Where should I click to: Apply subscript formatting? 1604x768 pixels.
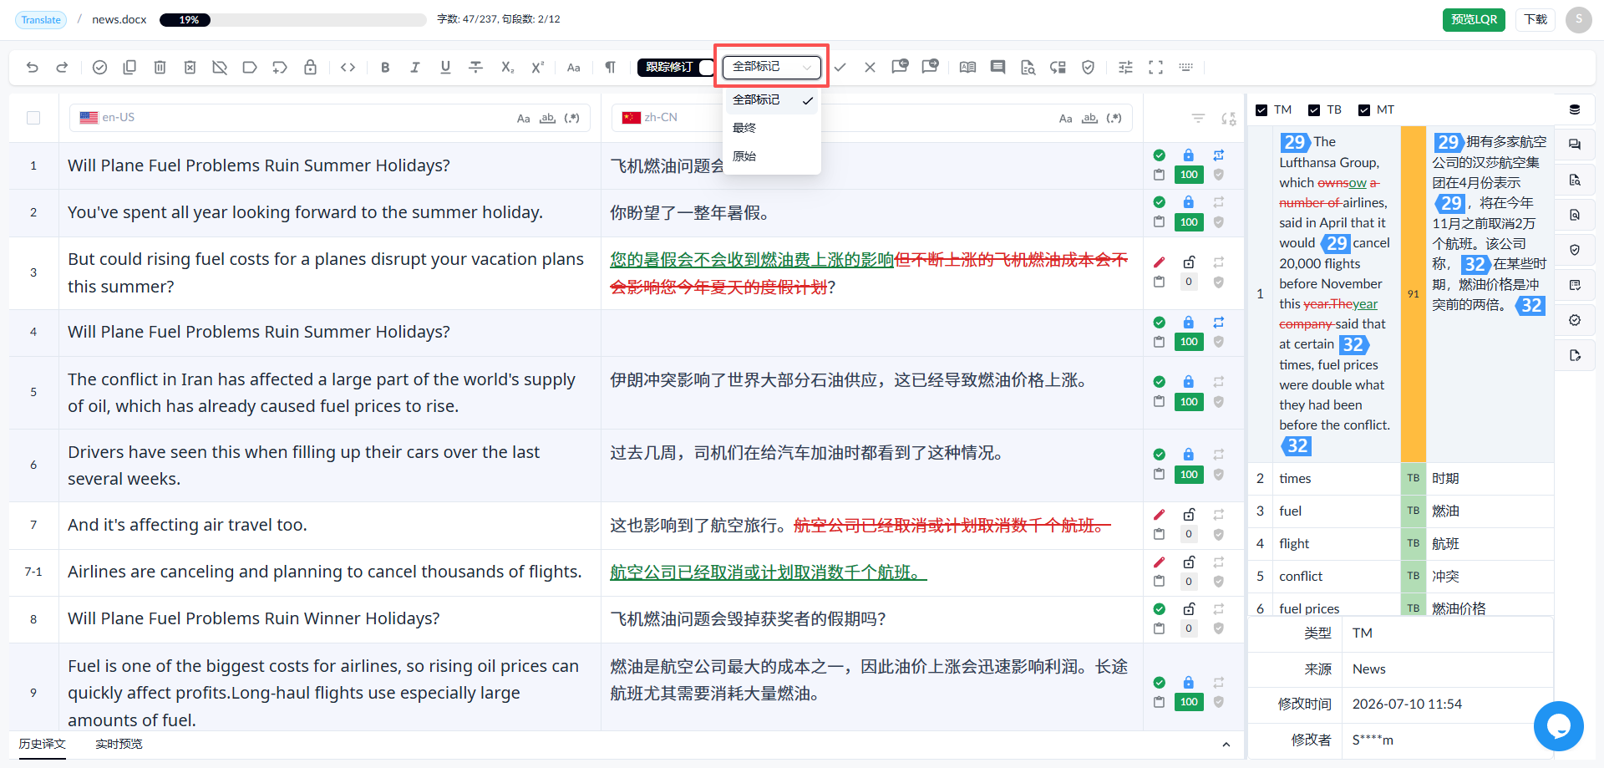click(507, 68)
